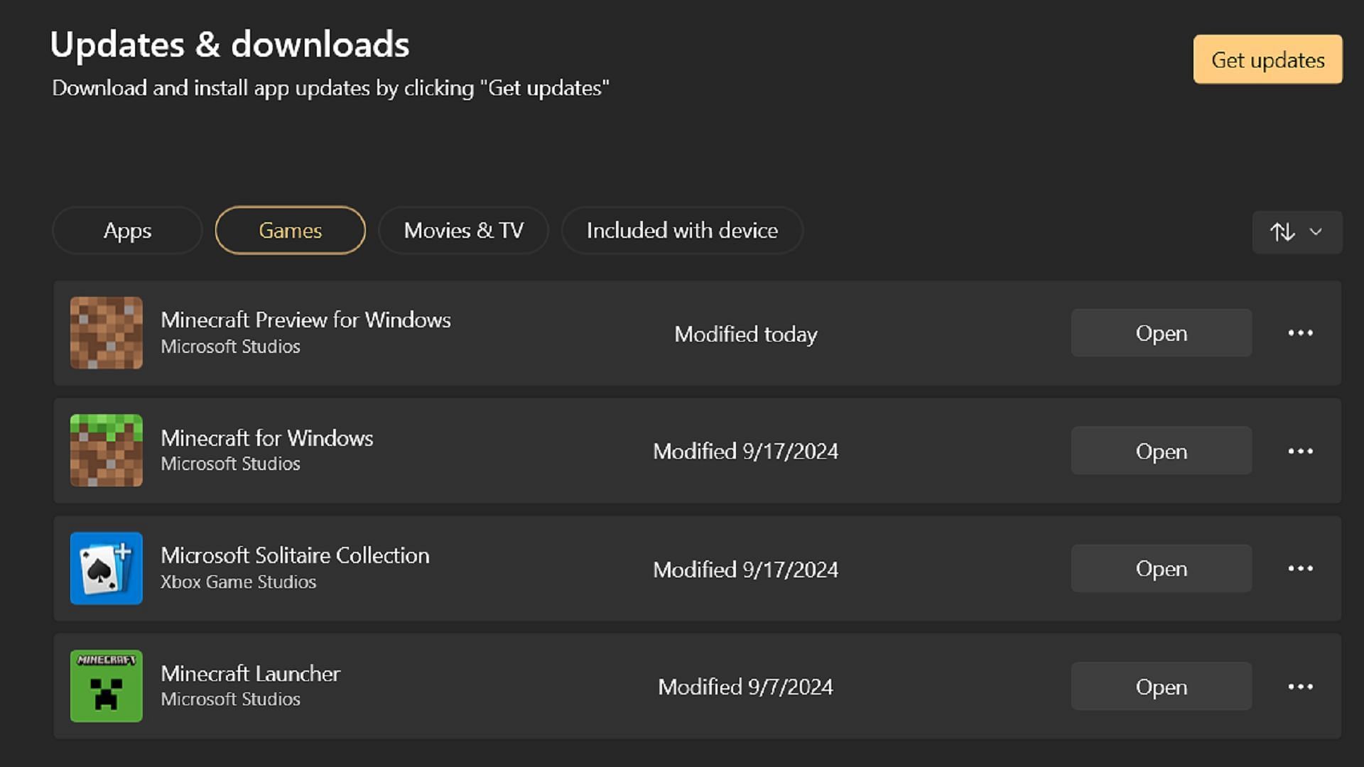Open Minecraft for Windows
Screen dimensions: 1364x767
(x=1162, y=450)
